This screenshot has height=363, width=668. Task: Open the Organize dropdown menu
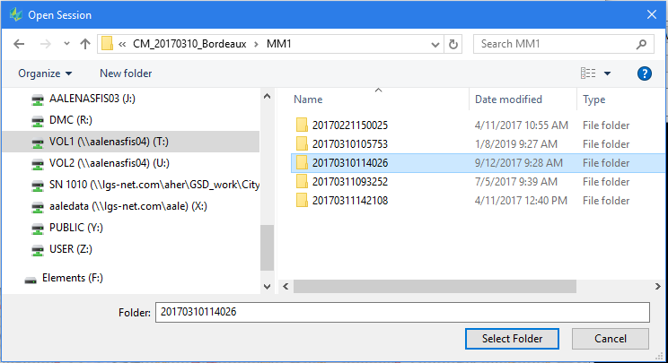point(44,73)
